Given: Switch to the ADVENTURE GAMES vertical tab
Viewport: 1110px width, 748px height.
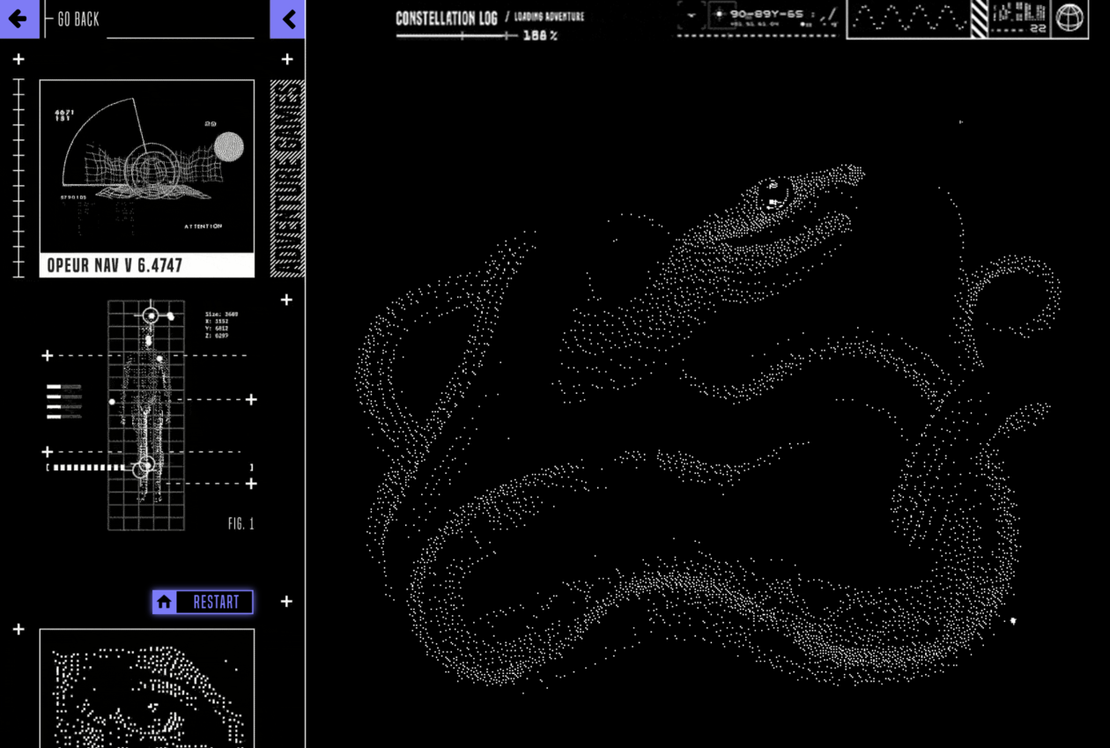Looking at the screenshot, I should tap(285, 176).
